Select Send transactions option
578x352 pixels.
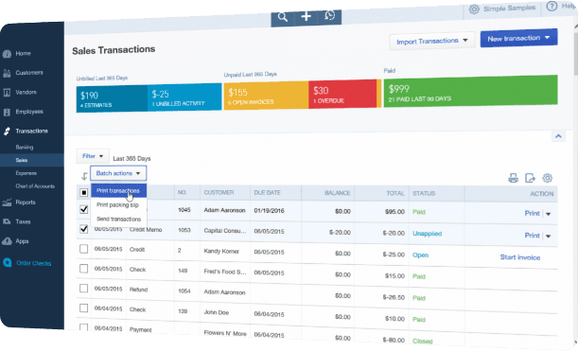coord(118,219)
